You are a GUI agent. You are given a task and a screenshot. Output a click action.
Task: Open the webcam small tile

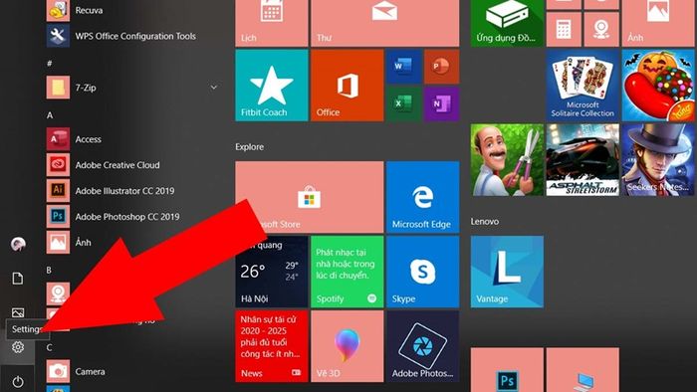coord(601,29)
